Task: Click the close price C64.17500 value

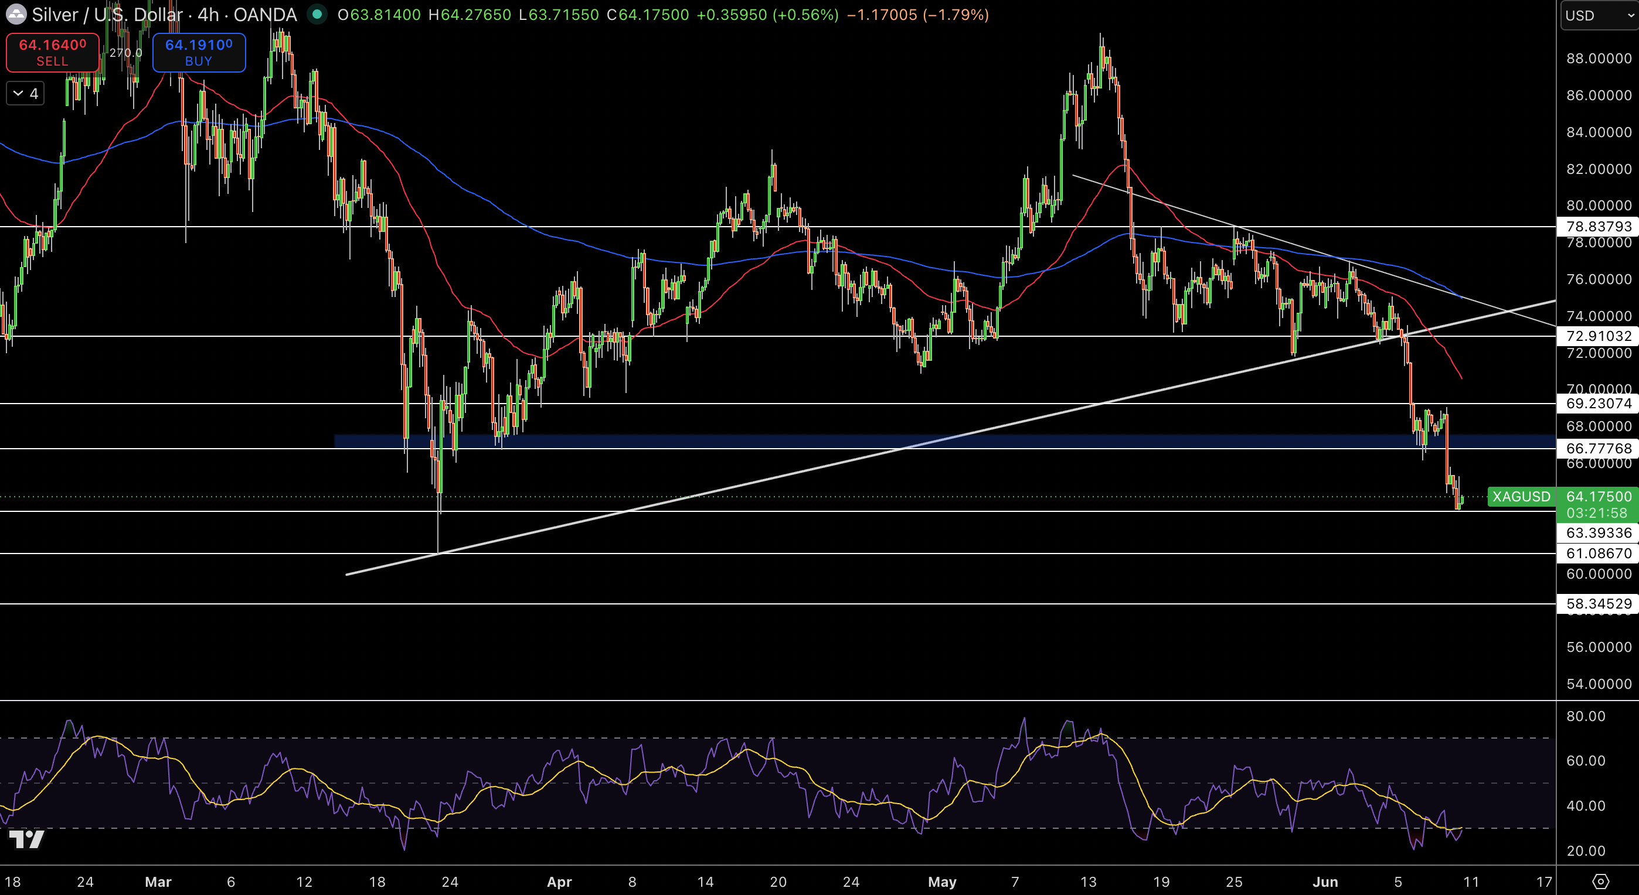Action: 648,15
